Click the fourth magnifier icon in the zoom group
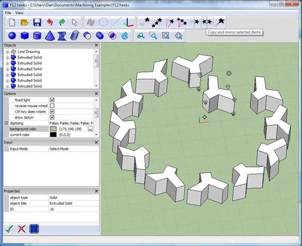The height and width of the screenshot is (246, 302). point(178,36)
